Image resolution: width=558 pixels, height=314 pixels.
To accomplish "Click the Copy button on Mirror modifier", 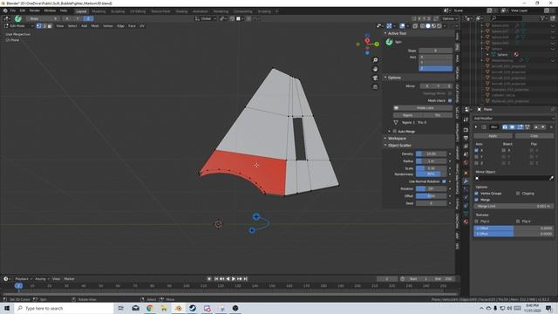I will coord(534,136).
